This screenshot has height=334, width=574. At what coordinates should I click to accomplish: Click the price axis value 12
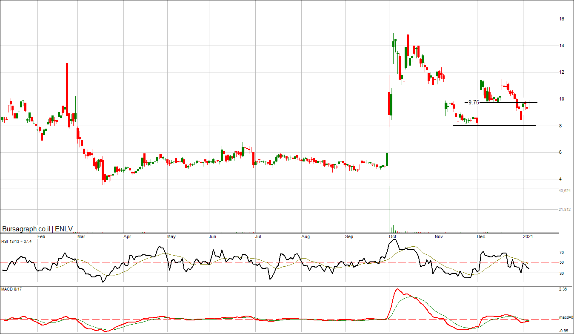(562, 72)
